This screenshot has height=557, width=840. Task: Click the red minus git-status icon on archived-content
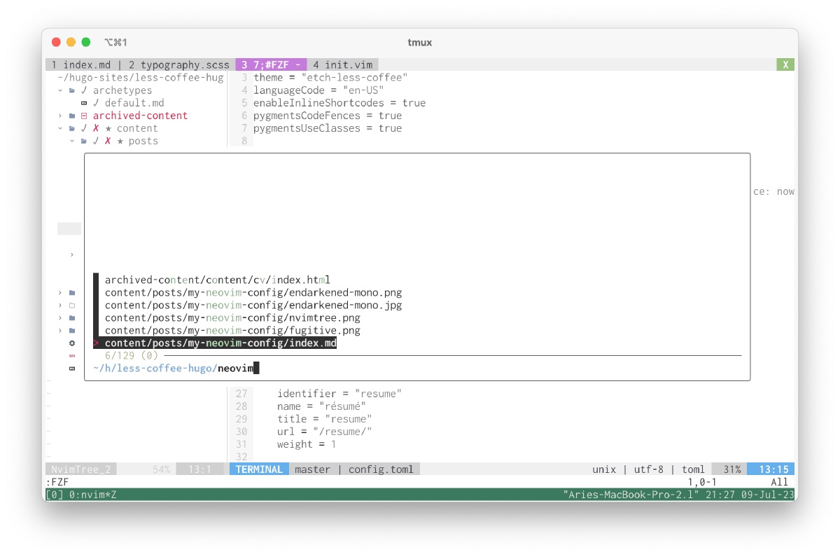84,116
